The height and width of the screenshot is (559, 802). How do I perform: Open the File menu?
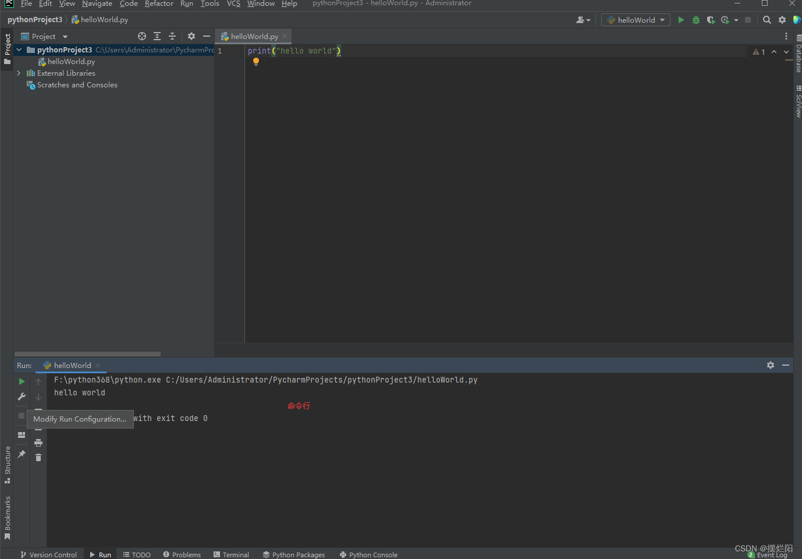point(26,3)
